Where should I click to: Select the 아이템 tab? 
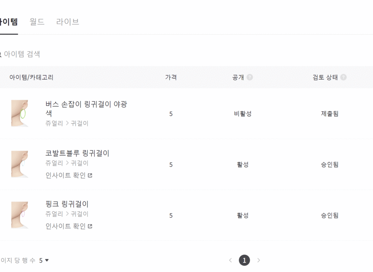point(8,22)
